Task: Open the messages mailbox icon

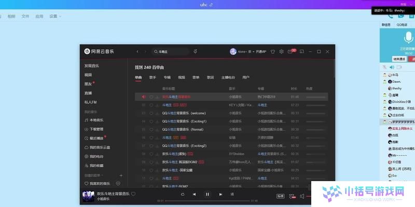Action: (290, 52)
